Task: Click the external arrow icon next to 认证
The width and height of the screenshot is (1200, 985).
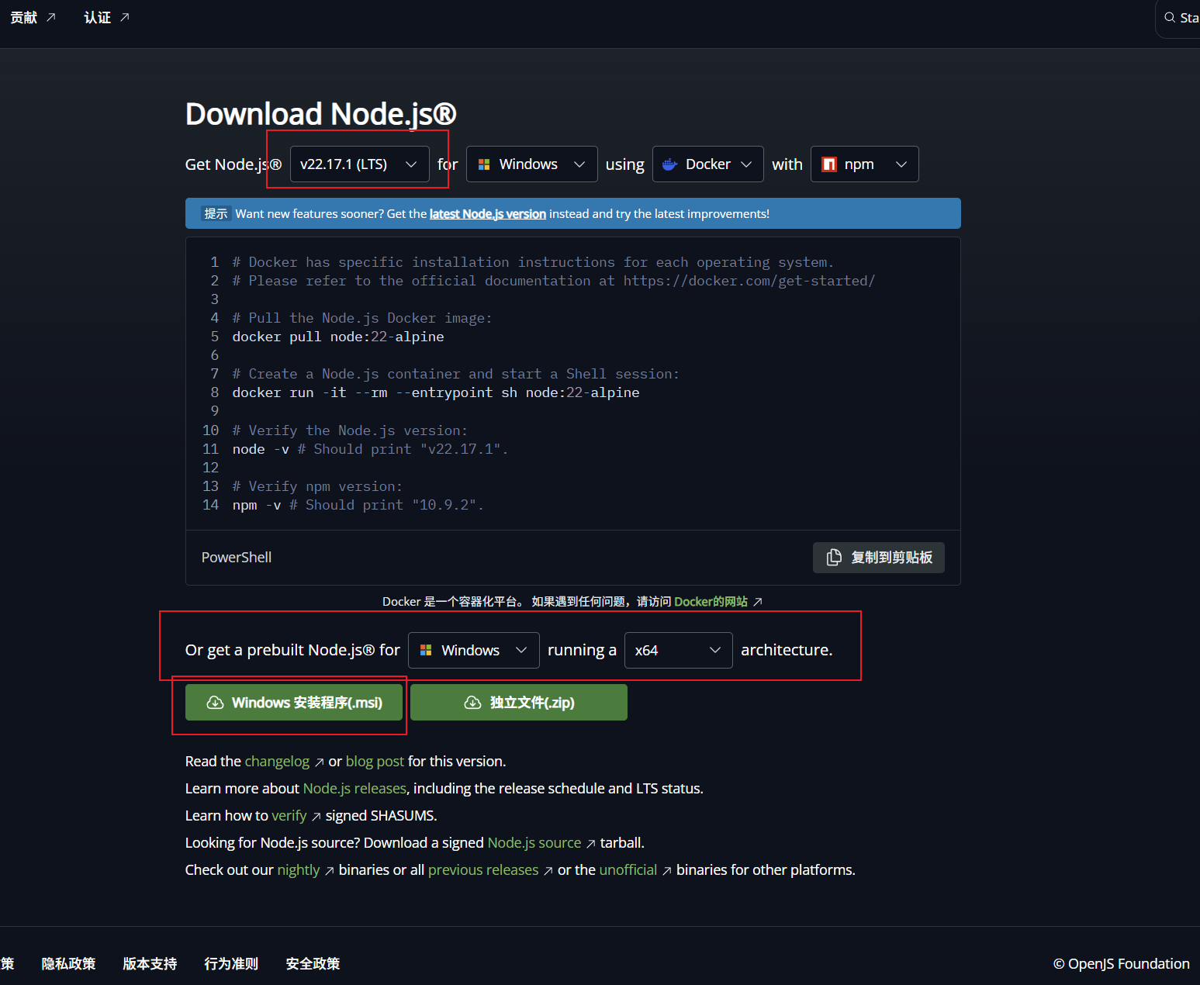Action: (125, 17)
